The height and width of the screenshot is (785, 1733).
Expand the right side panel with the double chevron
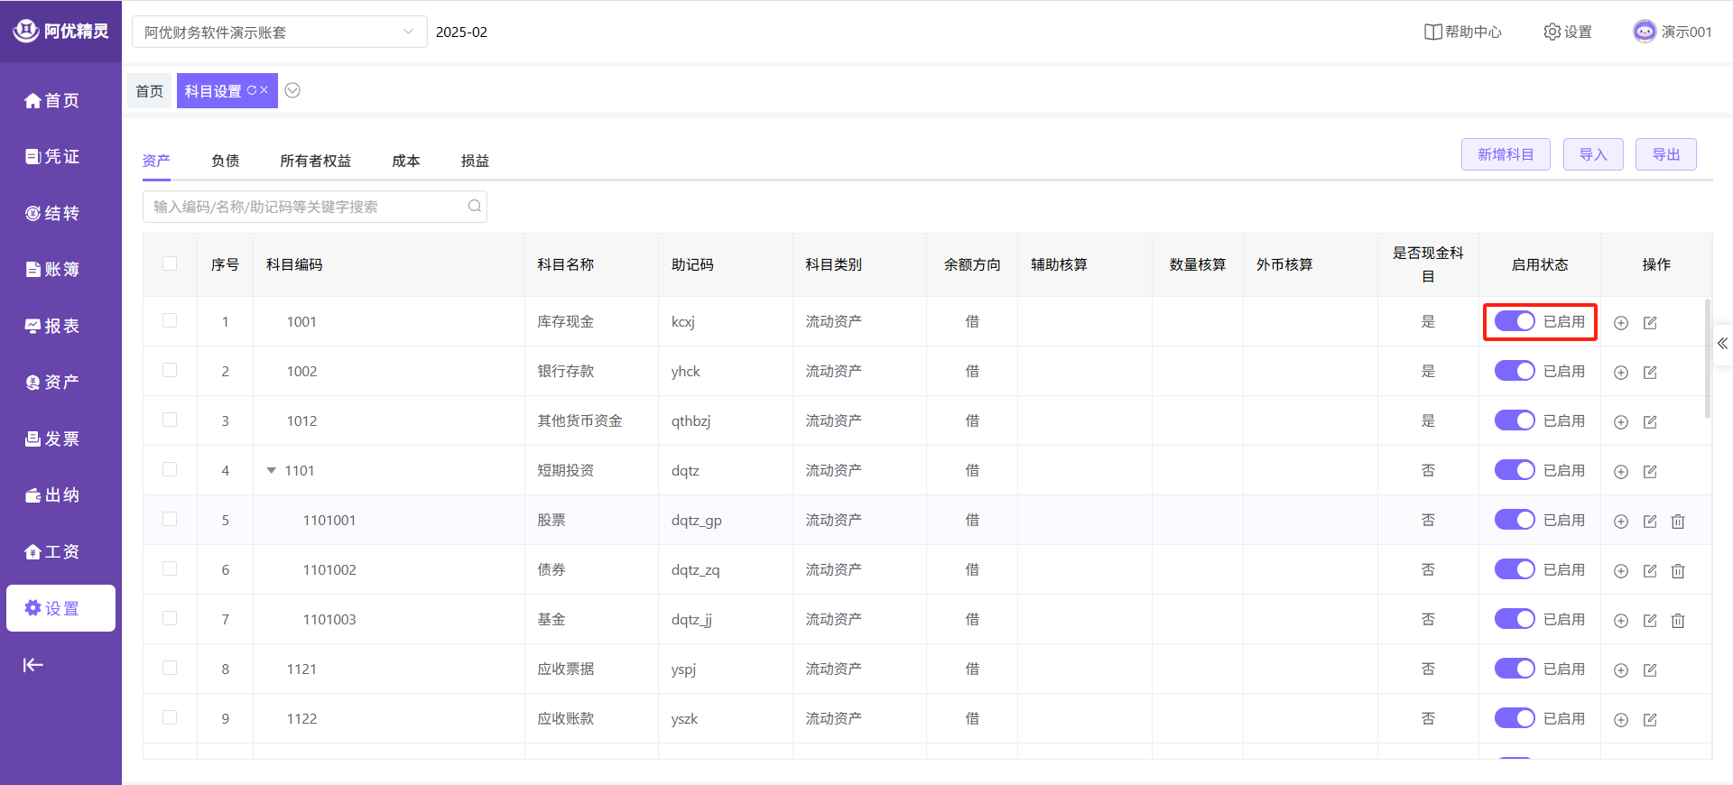[1722, 344]
